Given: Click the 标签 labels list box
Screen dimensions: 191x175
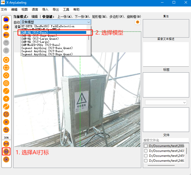Looking at the screenshot, I should (x=166, y=85).
